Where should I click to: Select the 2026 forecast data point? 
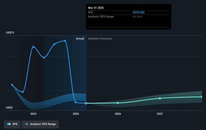(x=118, y=103)
